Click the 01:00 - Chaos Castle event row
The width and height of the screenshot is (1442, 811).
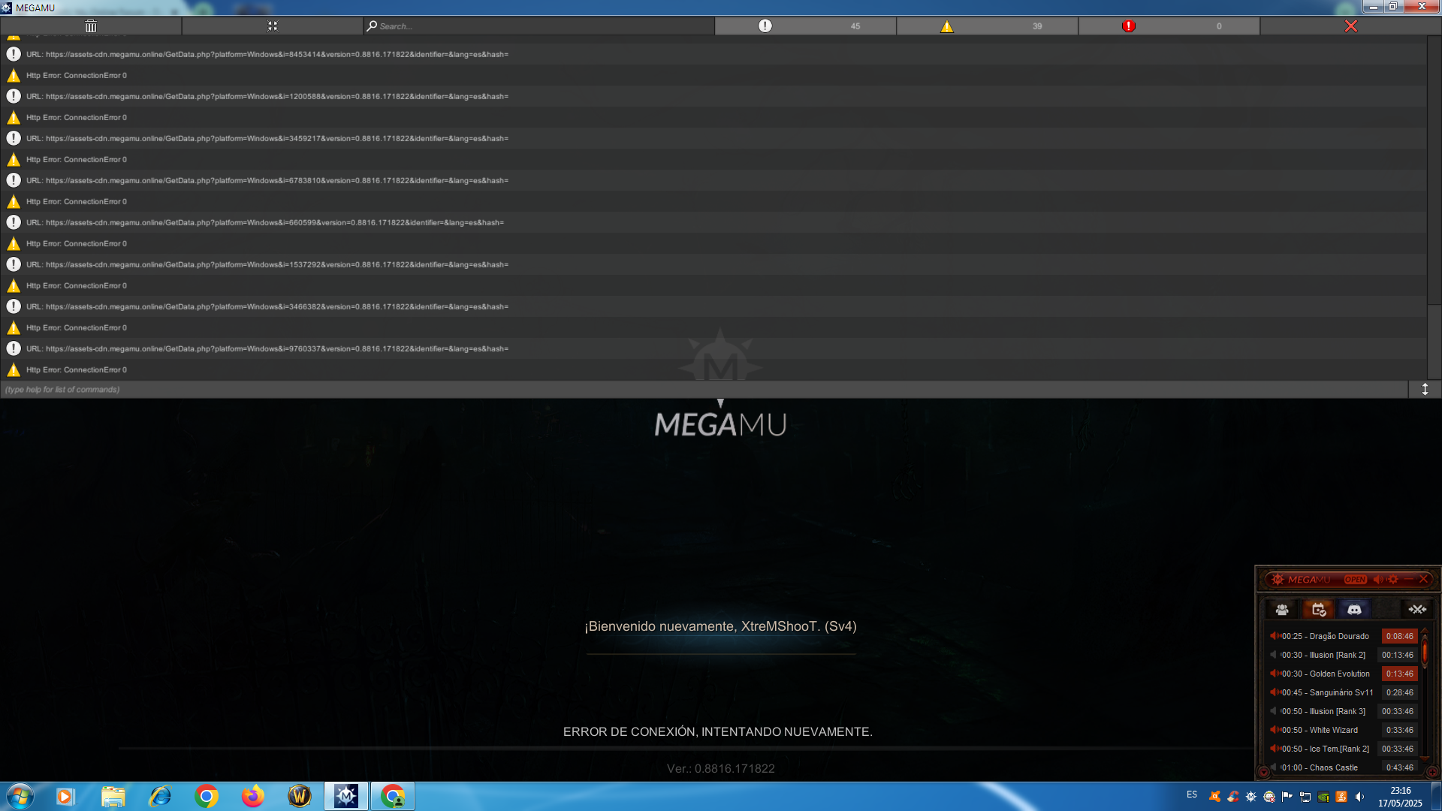pos(1342,767)
